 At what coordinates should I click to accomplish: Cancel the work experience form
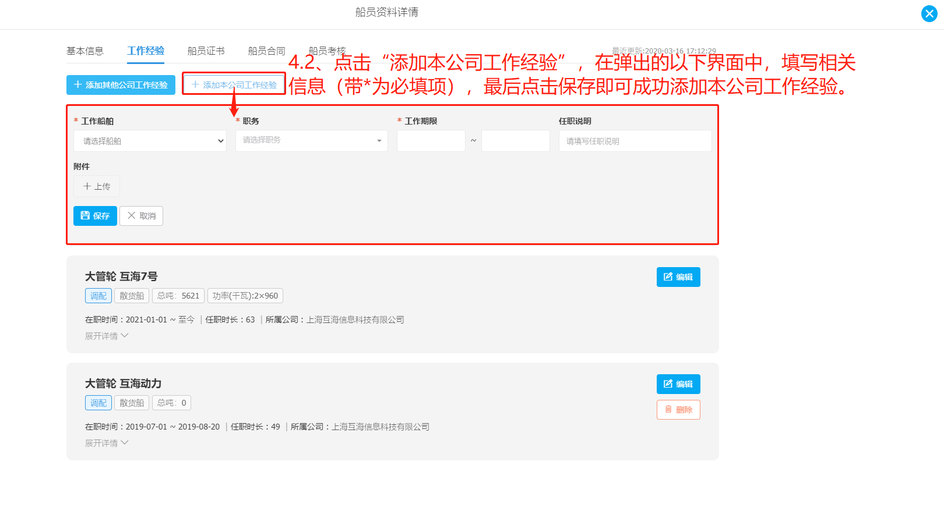click(x=142, y=216)
